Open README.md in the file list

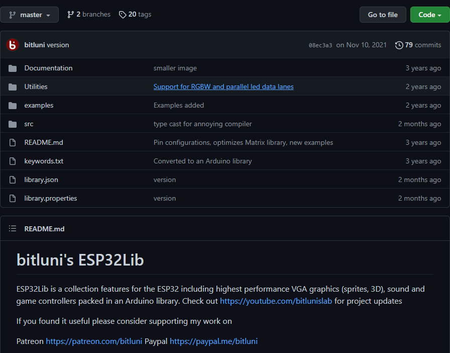click(44, 143)
